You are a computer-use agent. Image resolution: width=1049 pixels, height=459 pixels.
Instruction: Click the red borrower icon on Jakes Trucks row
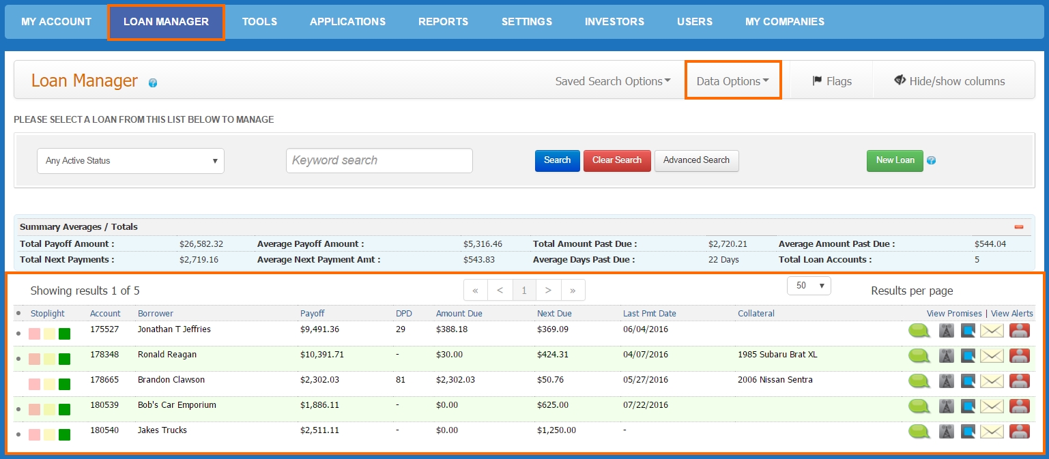click(x=1018, y=430)
